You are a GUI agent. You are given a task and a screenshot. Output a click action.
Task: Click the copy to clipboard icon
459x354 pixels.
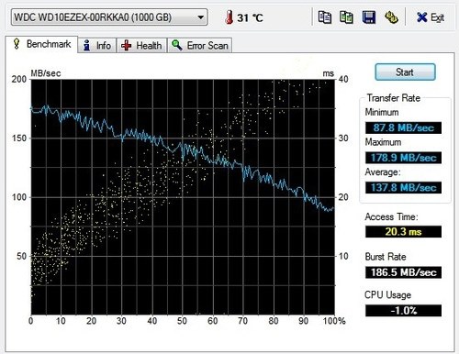325,17
